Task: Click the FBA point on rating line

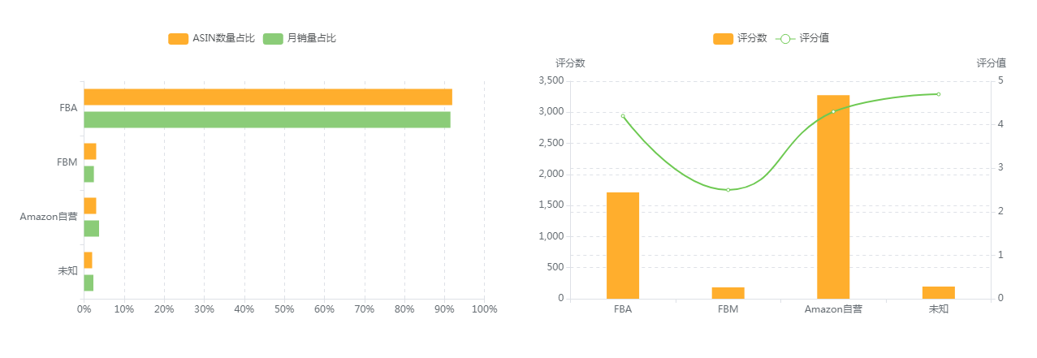Action: click(623, 116)
